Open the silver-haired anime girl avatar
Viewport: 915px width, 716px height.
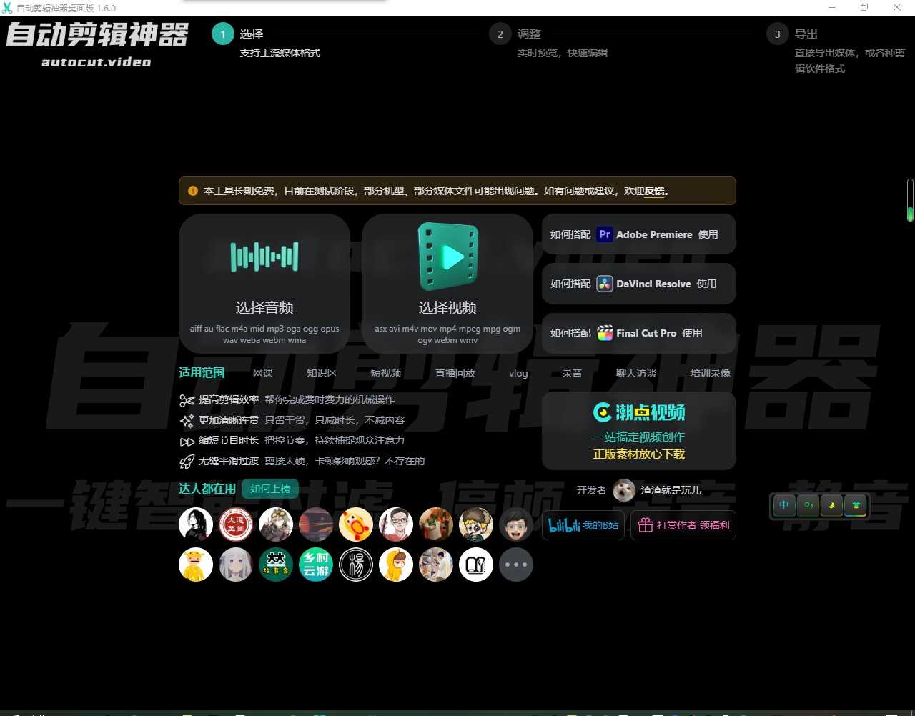236,565
